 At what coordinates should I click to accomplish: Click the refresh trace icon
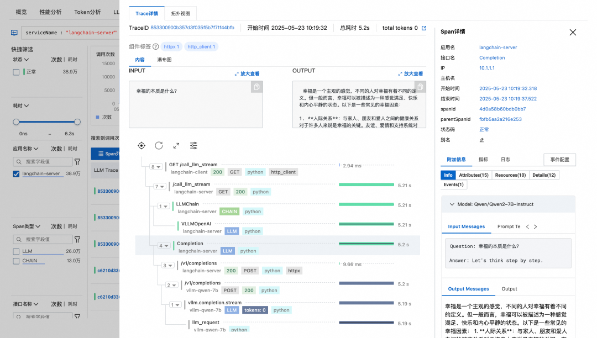tap(159, 145)
